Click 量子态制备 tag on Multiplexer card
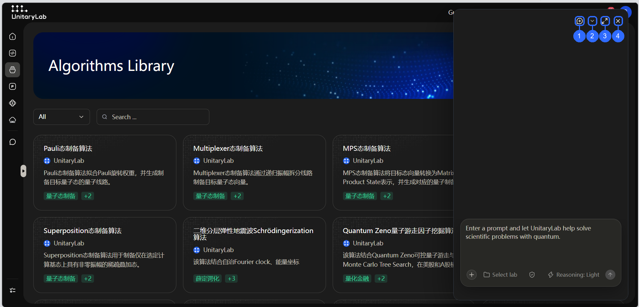Image resolution: width=639 pixels, height=307 pixels. [x=210, y=196]
